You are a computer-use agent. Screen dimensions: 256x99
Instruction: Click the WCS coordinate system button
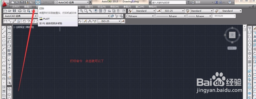click(232, 48)
